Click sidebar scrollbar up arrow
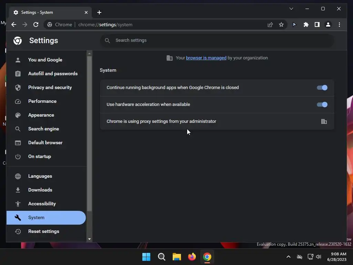This screenshot has height=265, width=353. (89, 53)
